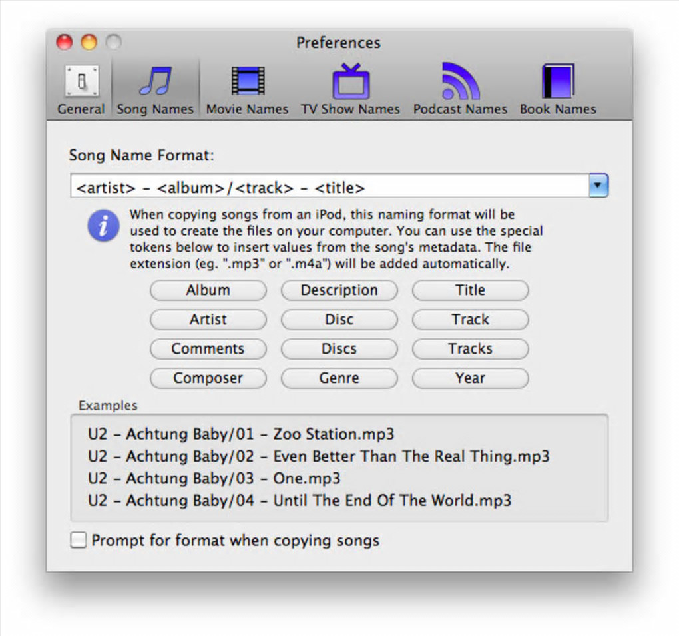The image size is (679, 636).
Task: Open the General switch icon pane
Action: click(82, 81)
